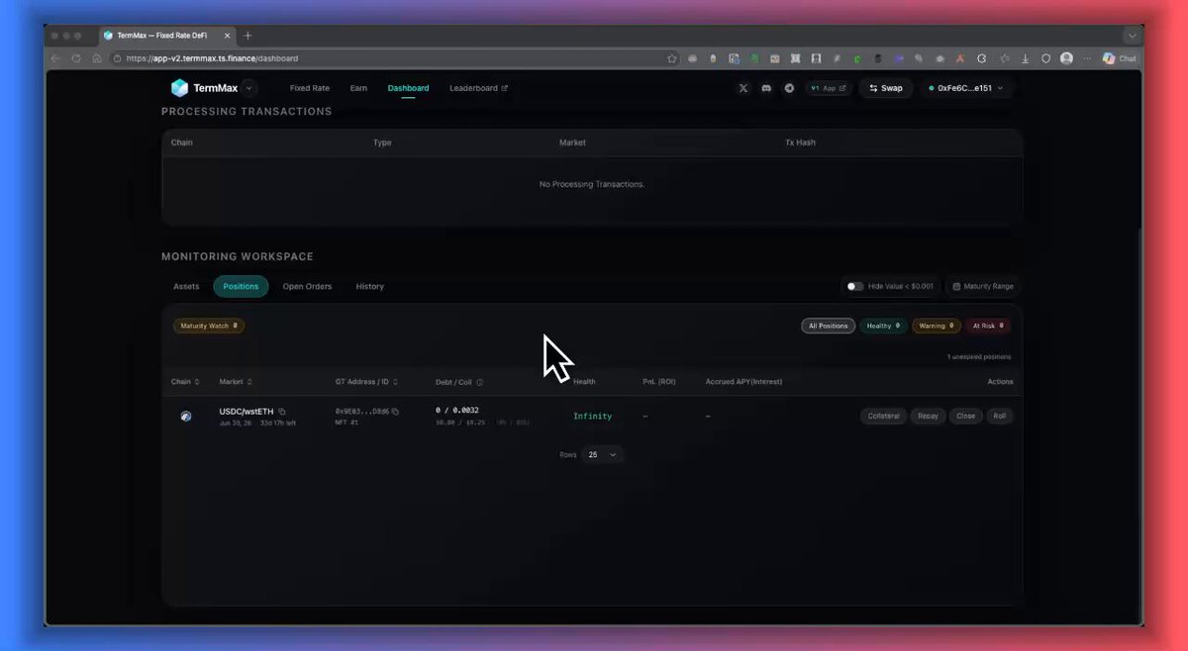
Task: Click the Debt / Coll info icon
Action: pos(480,382)
